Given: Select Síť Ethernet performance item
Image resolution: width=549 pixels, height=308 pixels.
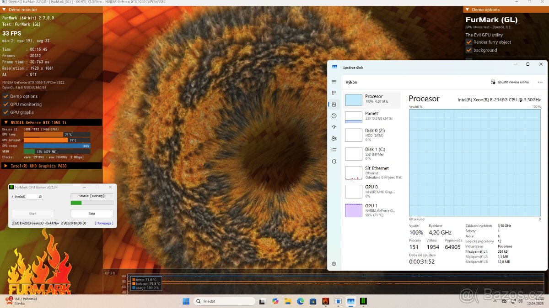Looking at the screenshot, I should click(371, 172).
